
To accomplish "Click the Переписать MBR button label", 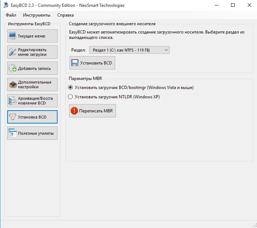I will tap(96, 111).
